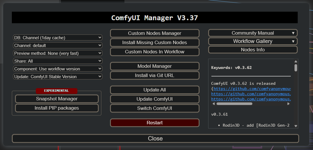Click Install via Git URL button
This screenshot has height=150, width=313.
point(154,75)
